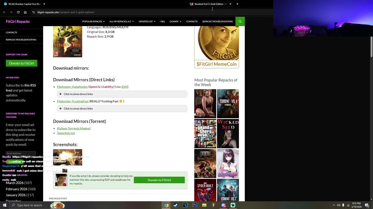The width and height of the screenshot is (373, 209).
Task: Open Steam from the taskbar
Action: 176,205
